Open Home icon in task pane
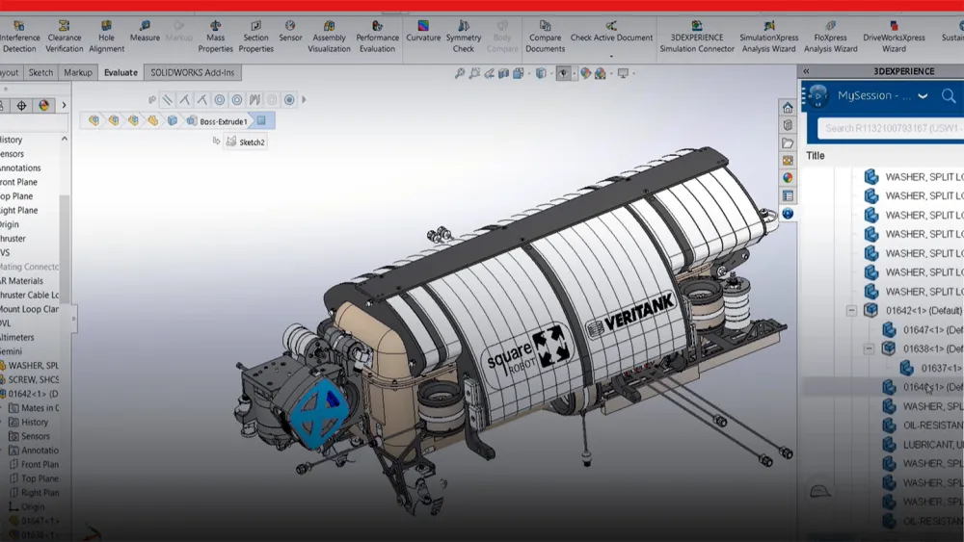 pyautogui.click(x=788, y=108)
